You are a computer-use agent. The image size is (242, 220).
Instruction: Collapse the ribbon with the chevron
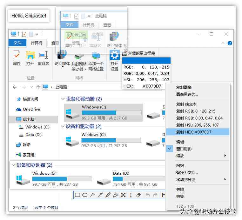(223, 43)
